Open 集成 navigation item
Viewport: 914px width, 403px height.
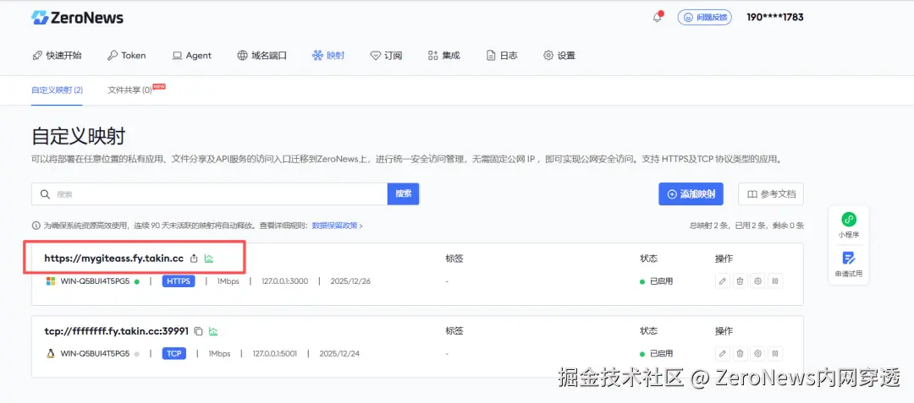click(x=443, y=55)
